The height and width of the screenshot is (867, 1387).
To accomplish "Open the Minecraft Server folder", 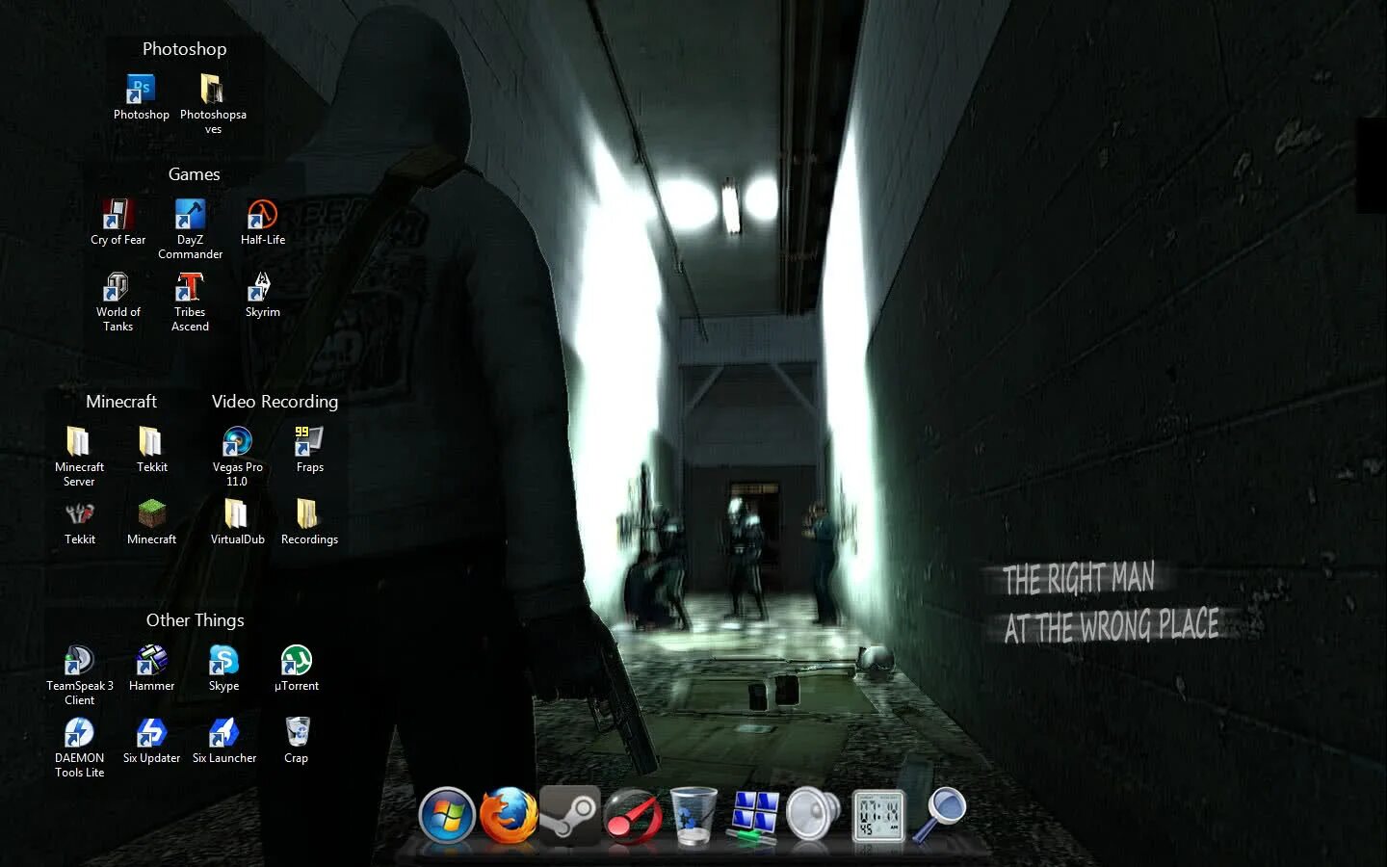I will (x=79, y=441).
